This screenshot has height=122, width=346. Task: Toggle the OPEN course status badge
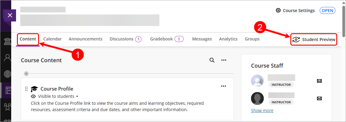(328, 11)
